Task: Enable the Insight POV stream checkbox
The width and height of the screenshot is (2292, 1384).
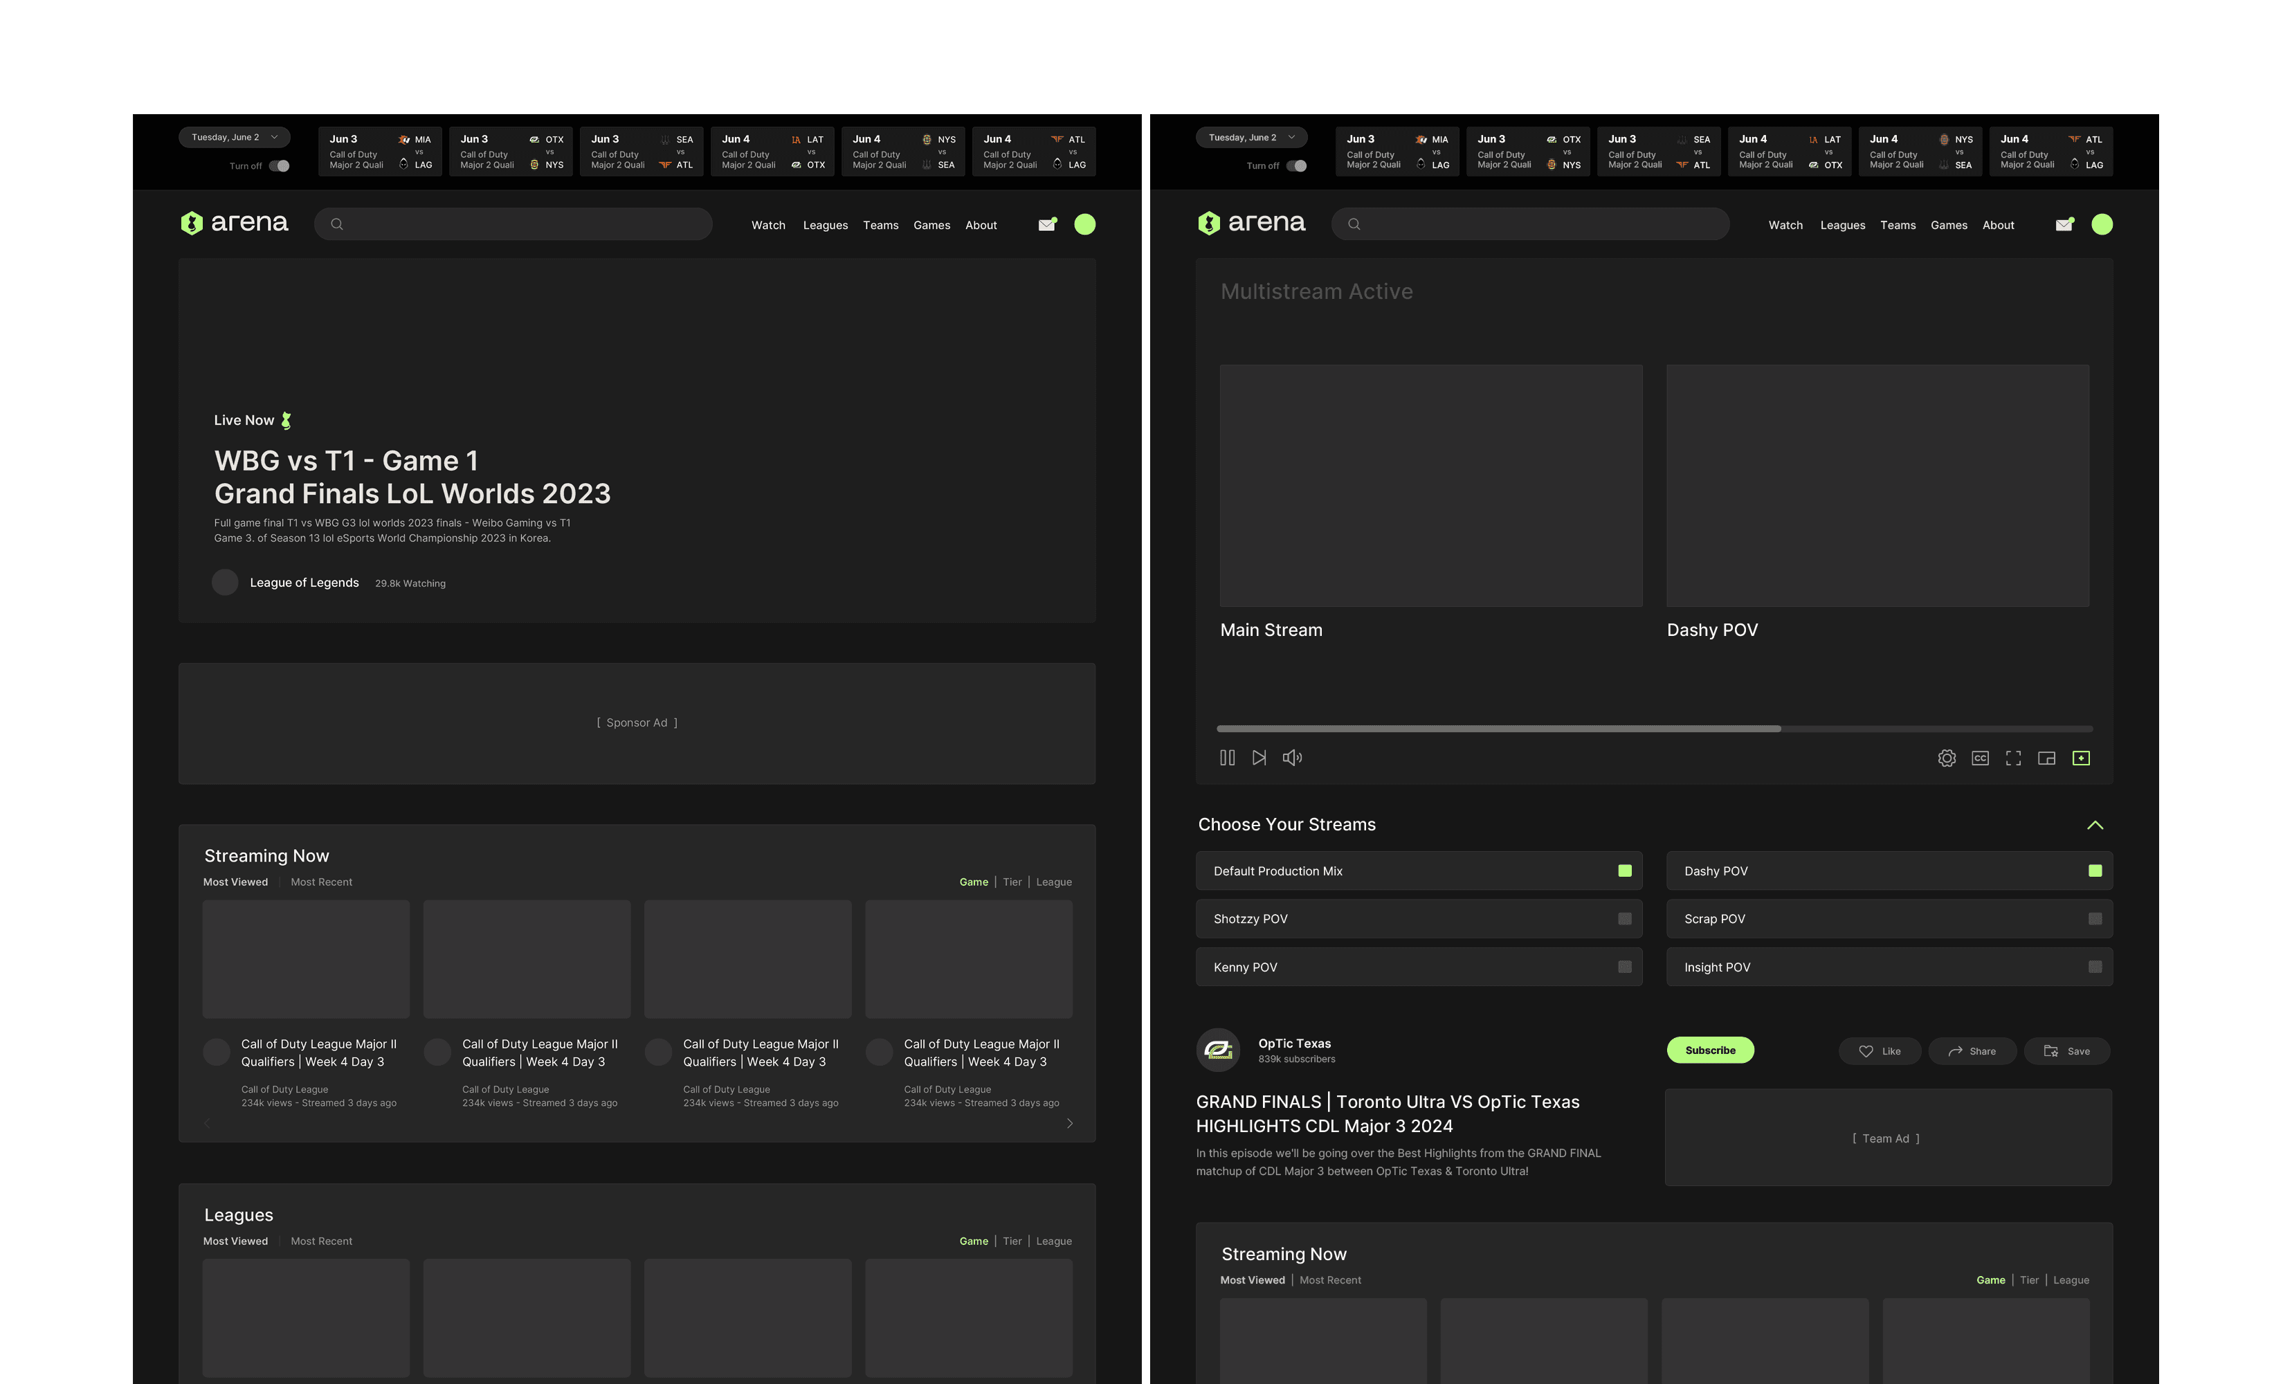Action: tap(2095, 967)
